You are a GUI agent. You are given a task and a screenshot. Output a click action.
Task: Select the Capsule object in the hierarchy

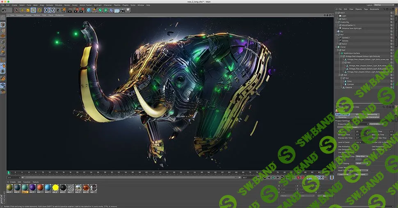tap(348, 87)
